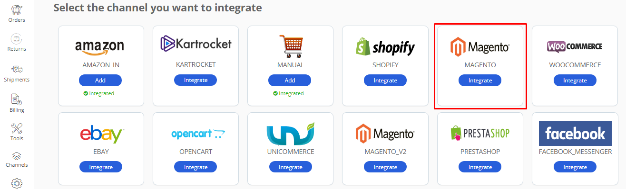Integrate the SHOPIFY channel

(385, 81)
